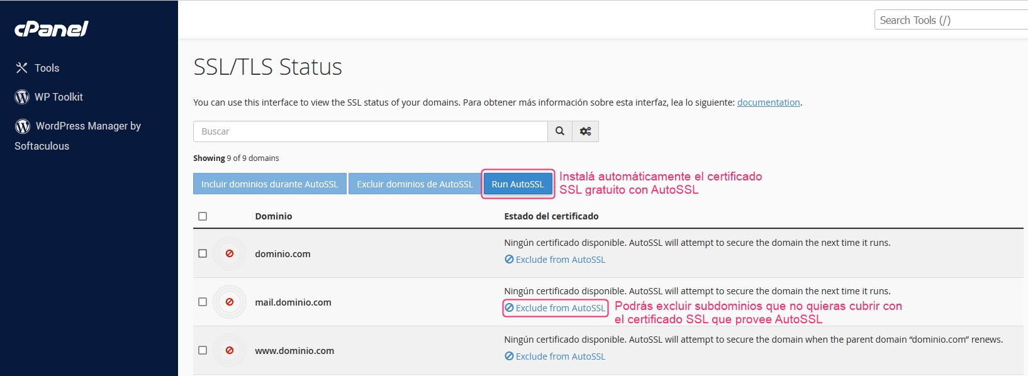The width and height of the screenshot is (1028, 376).
Task: Tick the www.dominio.com checkbox
Action: coord(203,350)
